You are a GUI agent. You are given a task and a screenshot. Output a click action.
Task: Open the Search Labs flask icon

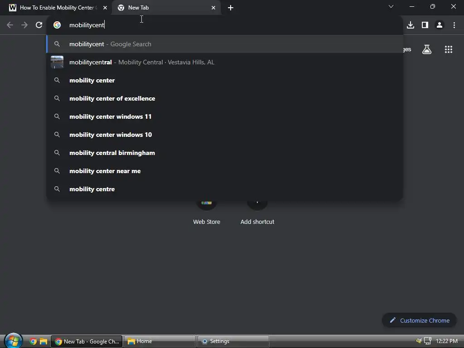pos(427,49)
